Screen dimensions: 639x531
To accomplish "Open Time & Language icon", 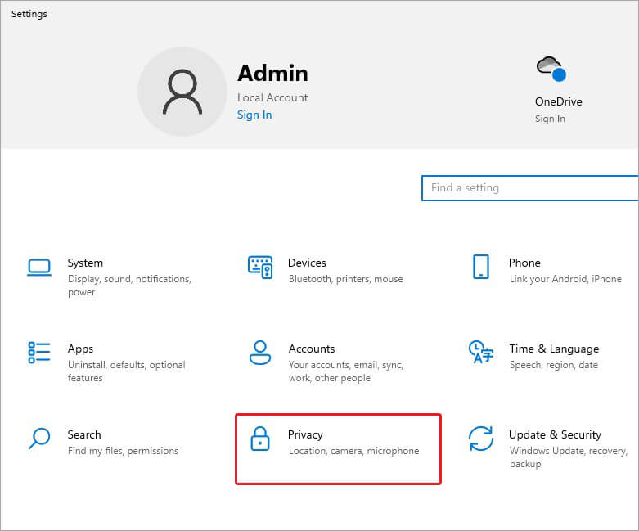I will [480, 353].
